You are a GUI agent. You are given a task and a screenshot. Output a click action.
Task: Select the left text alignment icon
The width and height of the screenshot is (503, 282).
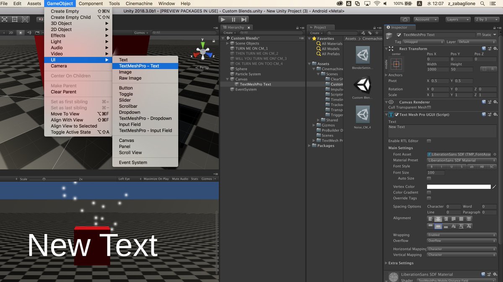pyautogui.click(x=430, y=219)
